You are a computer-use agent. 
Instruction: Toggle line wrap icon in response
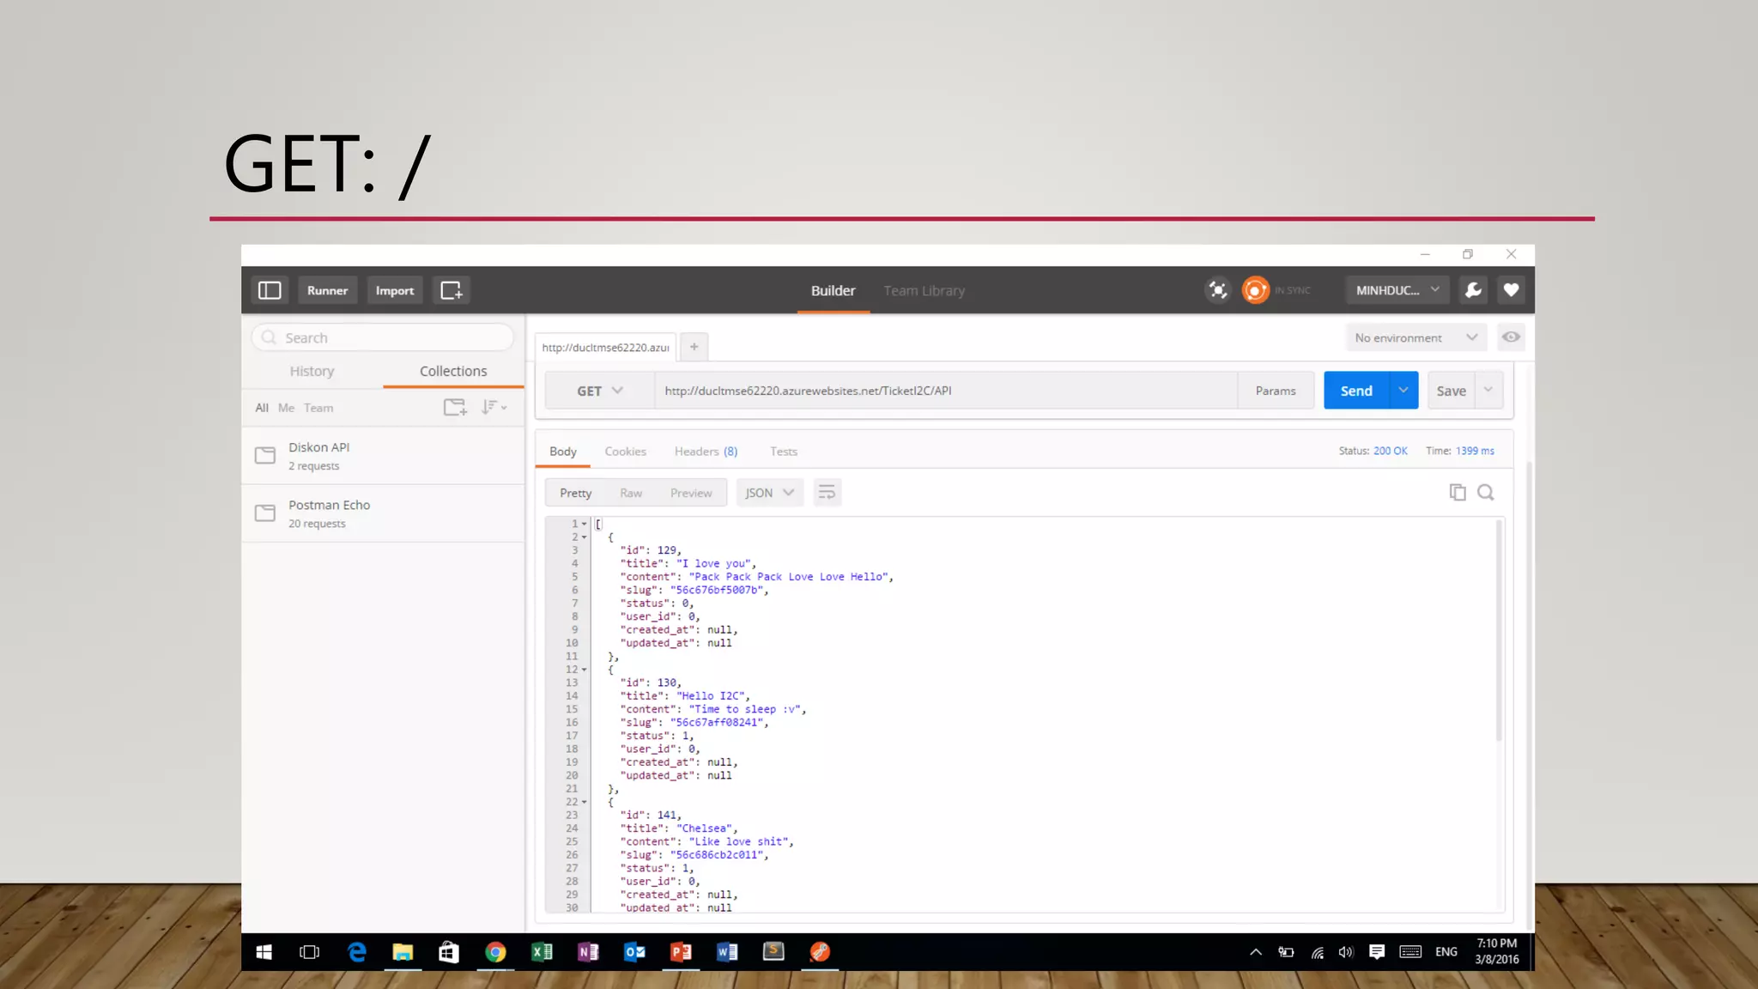[x=827, y=492]
